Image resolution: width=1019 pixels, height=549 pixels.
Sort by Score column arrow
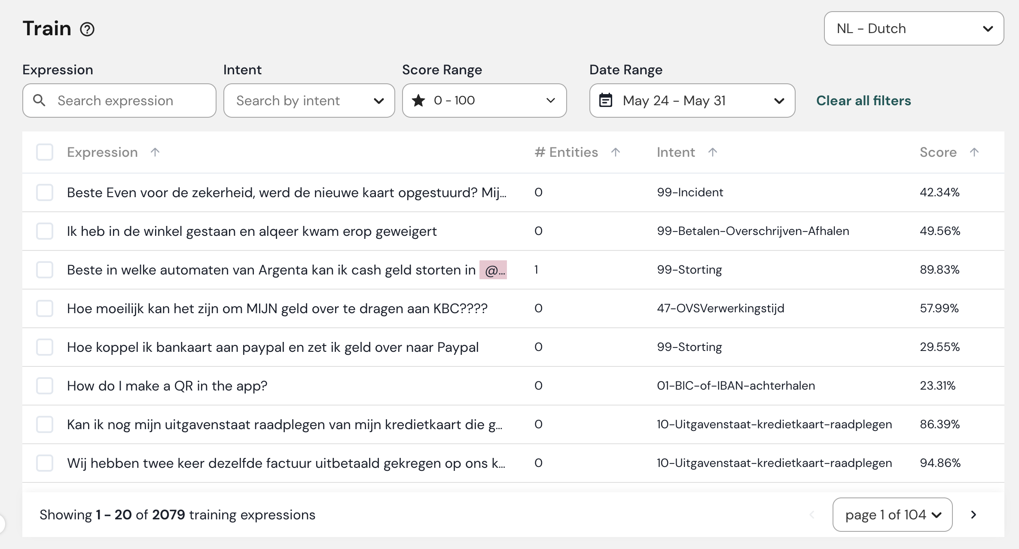[x=974, y=152]
